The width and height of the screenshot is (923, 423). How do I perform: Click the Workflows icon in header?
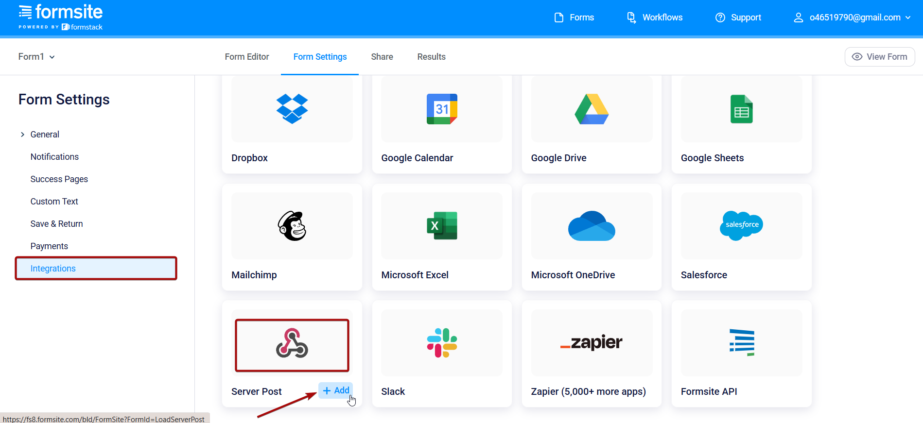631,17
